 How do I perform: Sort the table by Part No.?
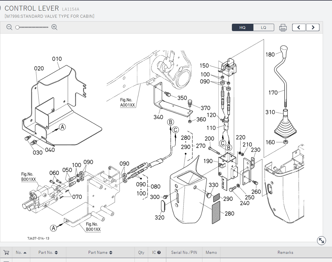tap(48, 252)
